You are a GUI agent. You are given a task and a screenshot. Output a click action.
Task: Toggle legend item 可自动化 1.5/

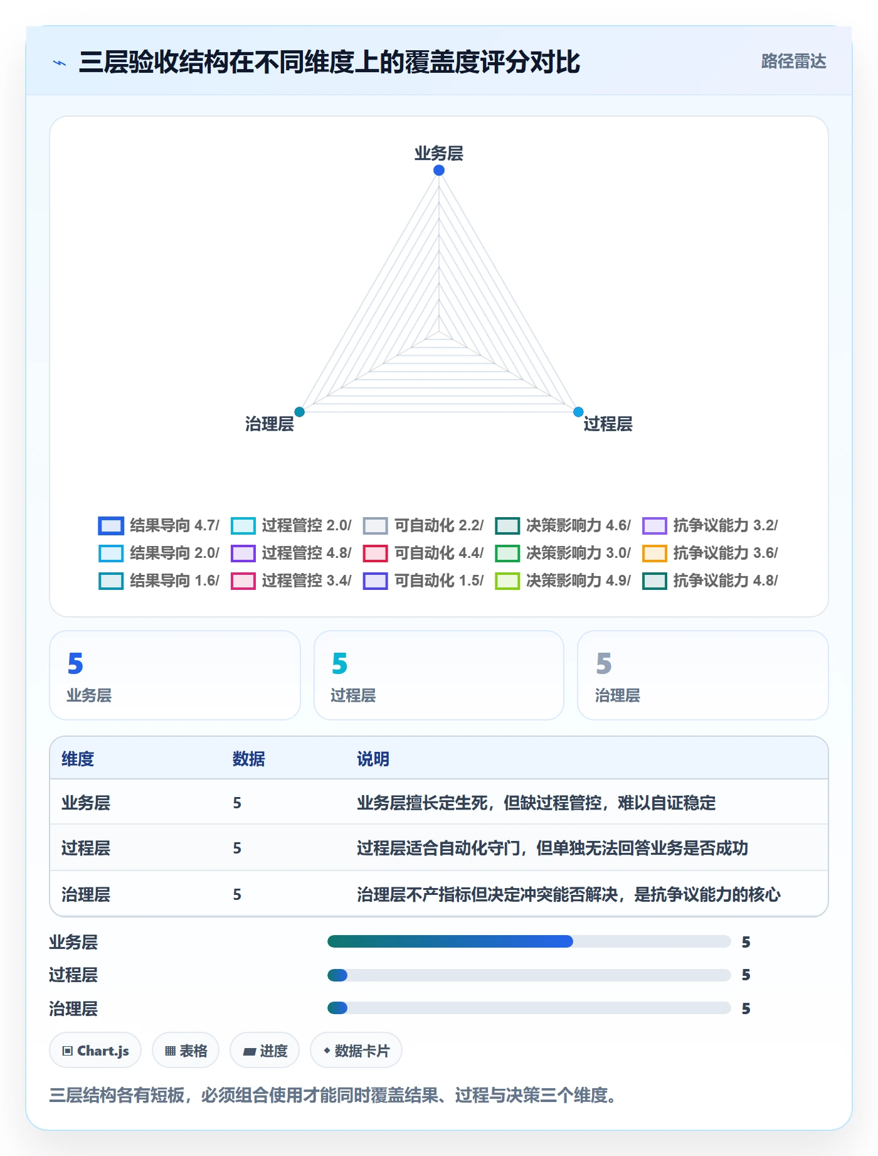[423, 581]
